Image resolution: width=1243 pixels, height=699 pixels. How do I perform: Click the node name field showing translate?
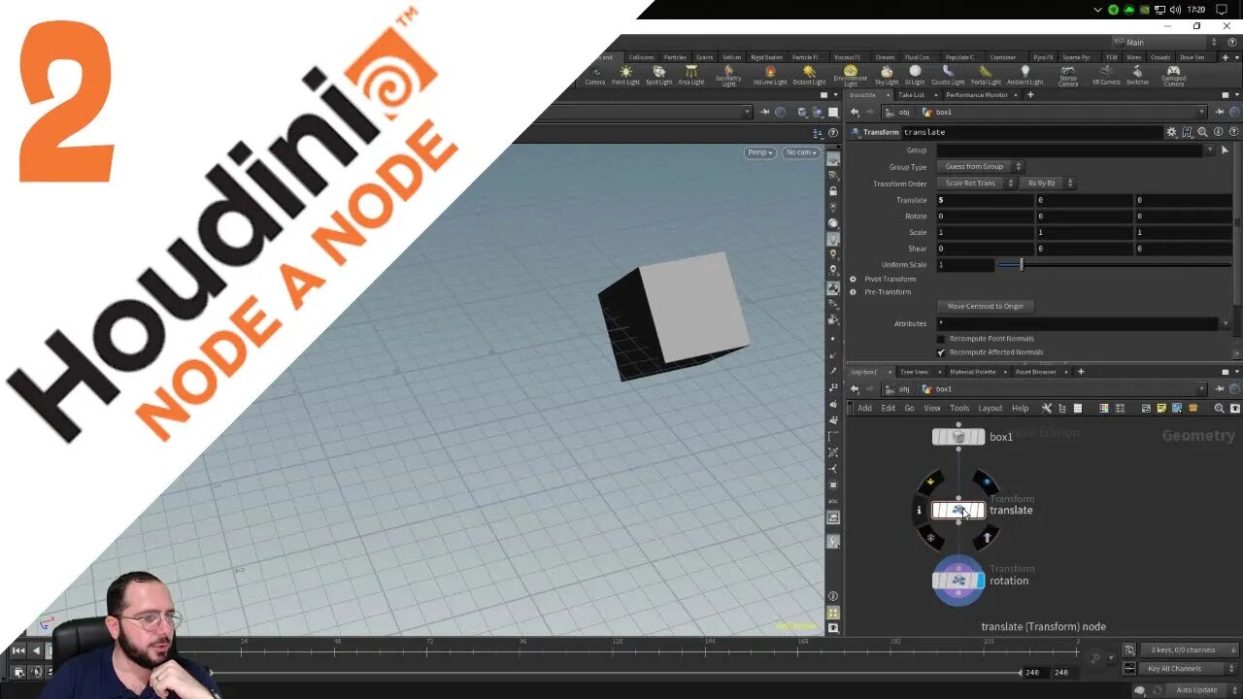coord(1031,132)
